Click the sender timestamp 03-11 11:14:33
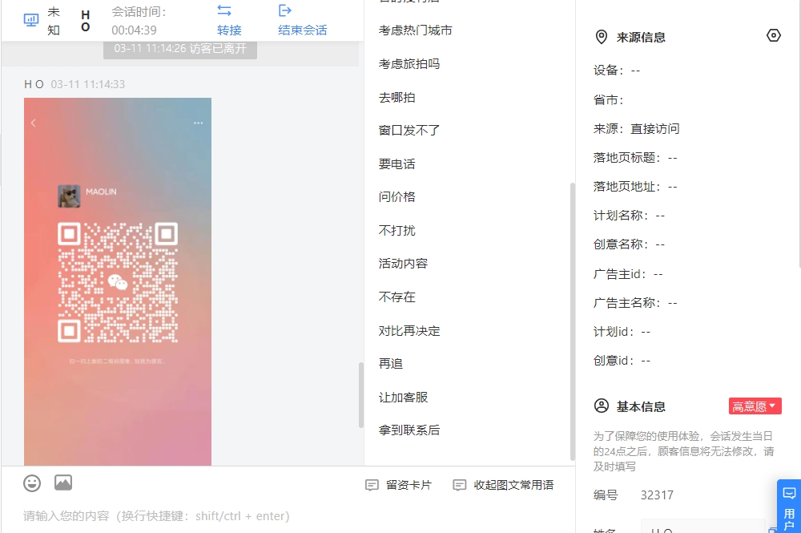The width and height of the screenshot is (801, 533). click(88, 84)
